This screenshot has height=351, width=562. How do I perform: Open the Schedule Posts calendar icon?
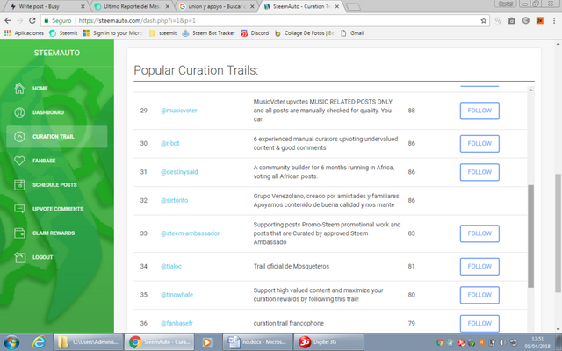(19, 185)
